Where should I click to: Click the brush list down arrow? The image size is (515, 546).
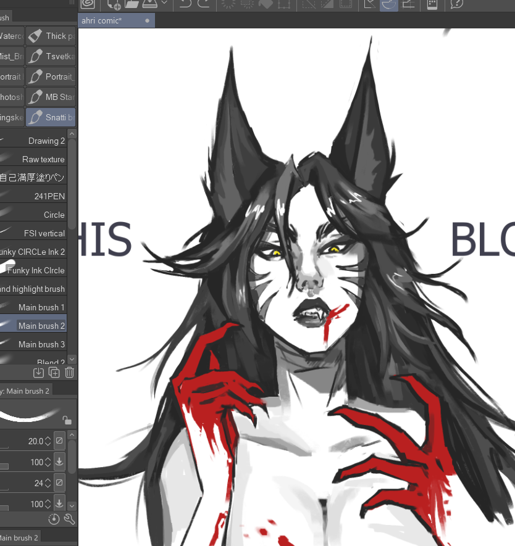(72, 359)
